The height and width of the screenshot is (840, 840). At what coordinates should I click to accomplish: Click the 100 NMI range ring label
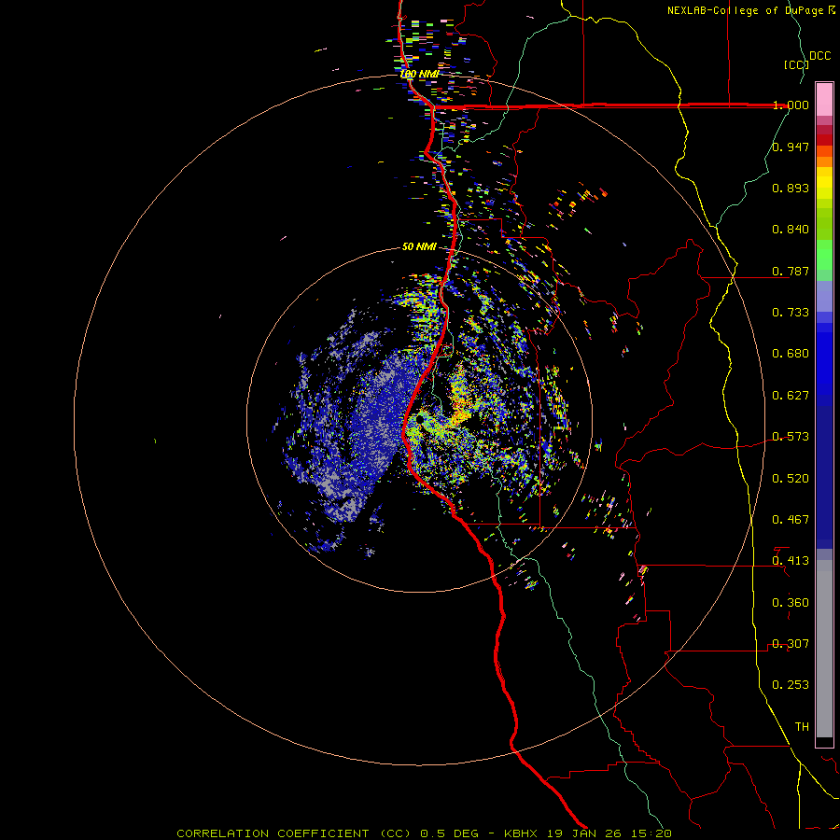(x=419, y=74)
